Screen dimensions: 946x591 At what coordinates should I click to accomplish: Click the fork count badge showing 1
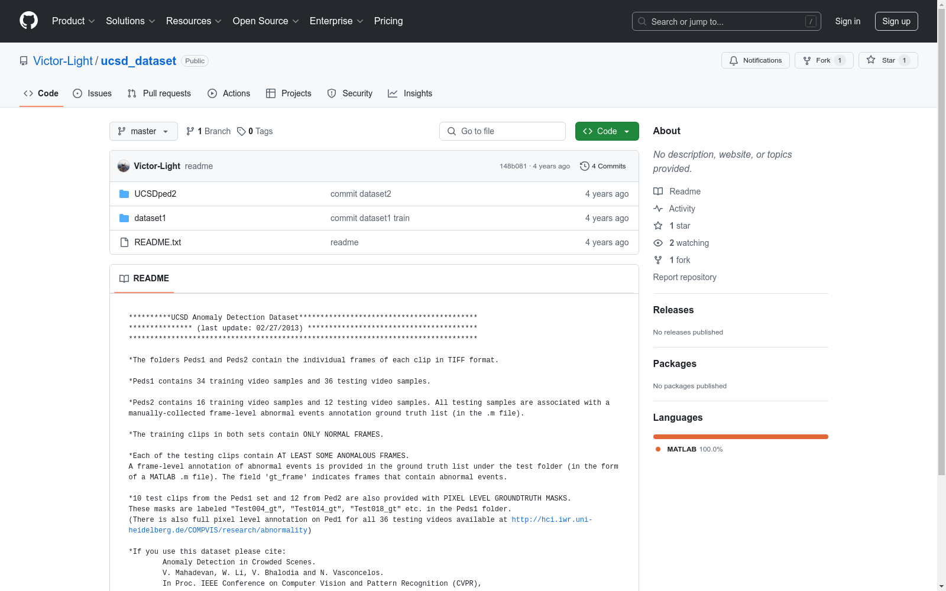coord(840,60)
